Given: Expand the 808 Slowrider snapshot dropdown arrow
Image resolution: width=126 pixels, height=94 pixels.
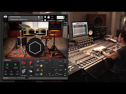Looking at the screenshot, I should point(9,20).
